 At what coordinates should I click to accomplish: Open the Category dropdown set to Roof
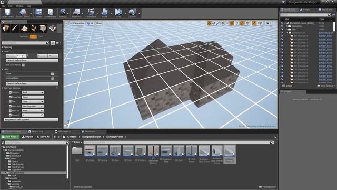click(33, 92)
